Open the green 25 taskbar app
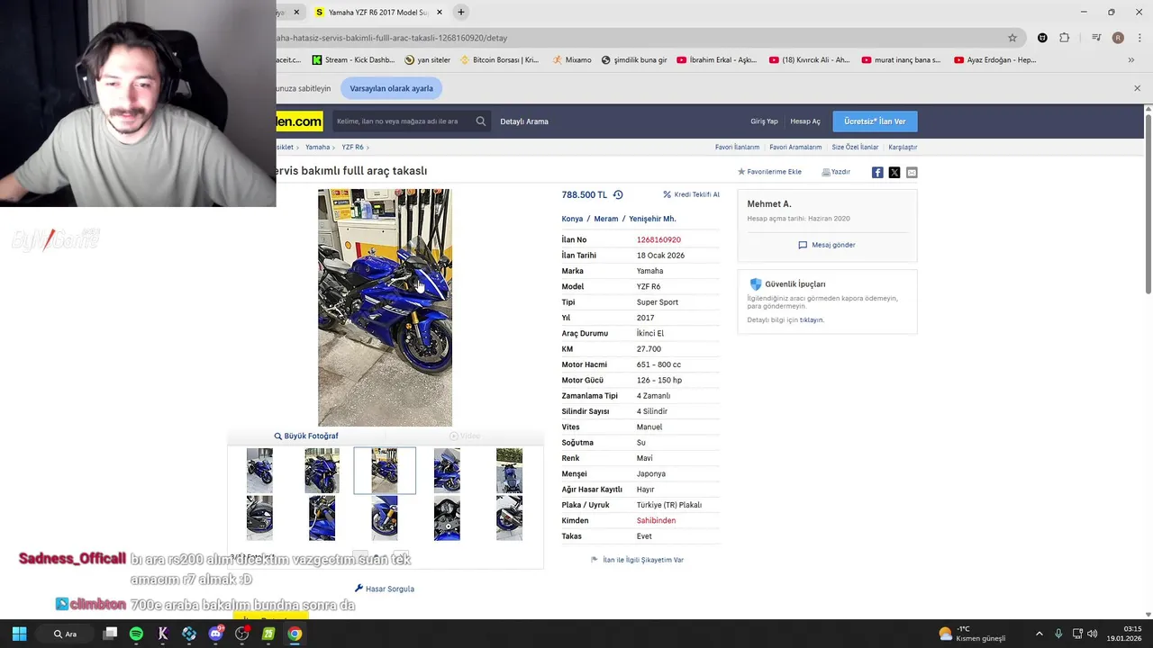Image resolution: width=1153 pixels, height=648 pixels. click(268, 634)
